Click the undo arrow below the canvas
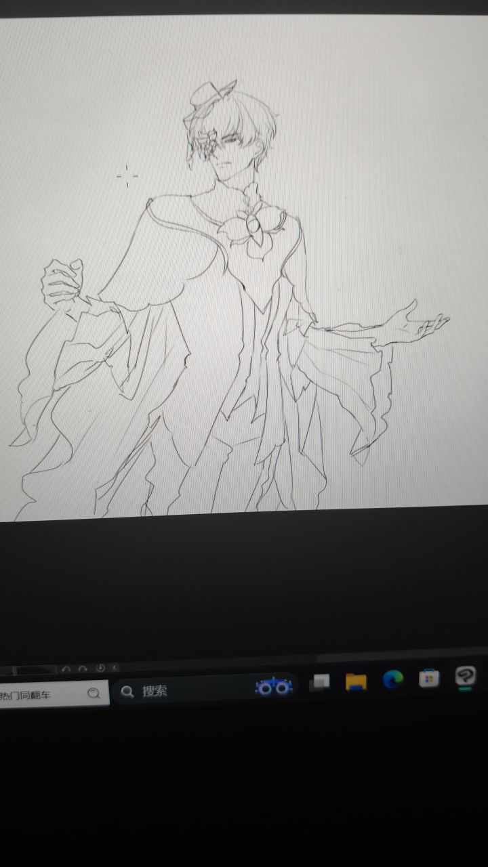Viewport: 488px width, 867px height. [x=66, y=669]
